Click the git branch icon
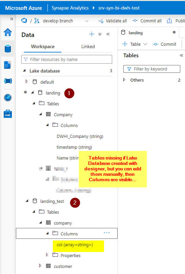 pos(37,21)
